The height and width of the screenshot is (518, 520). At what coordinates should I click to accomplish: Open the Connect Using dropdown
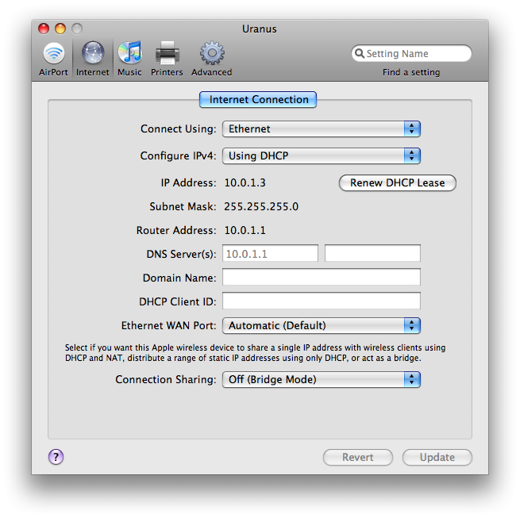322,129
